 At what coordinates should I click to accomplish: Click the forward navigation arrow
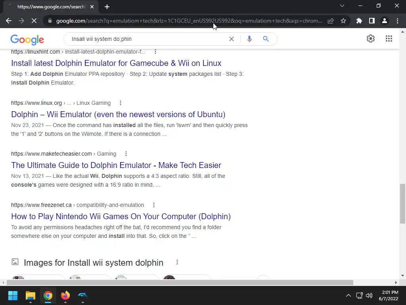(21, 21)
